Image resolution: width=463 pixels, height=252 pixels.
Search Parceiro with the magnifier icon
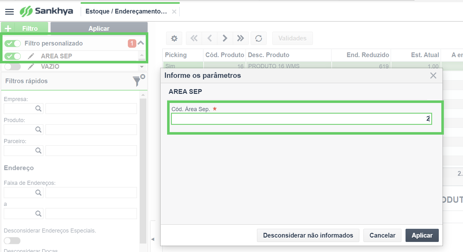[x=38, y=151]
